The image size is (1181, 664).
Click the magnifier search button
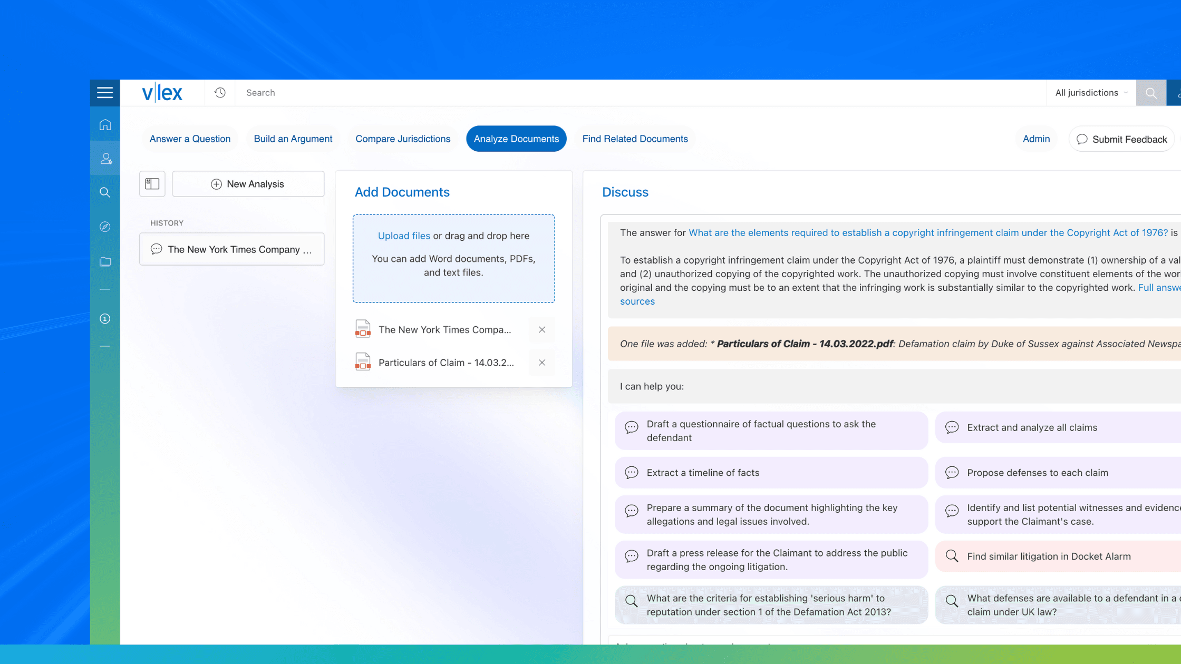pyautogui.click(x=1151, y=93)
